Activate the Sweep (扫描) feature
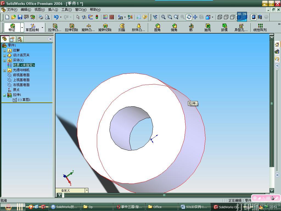Viewport: 281px width, 211px height. [x=122, y=27]
